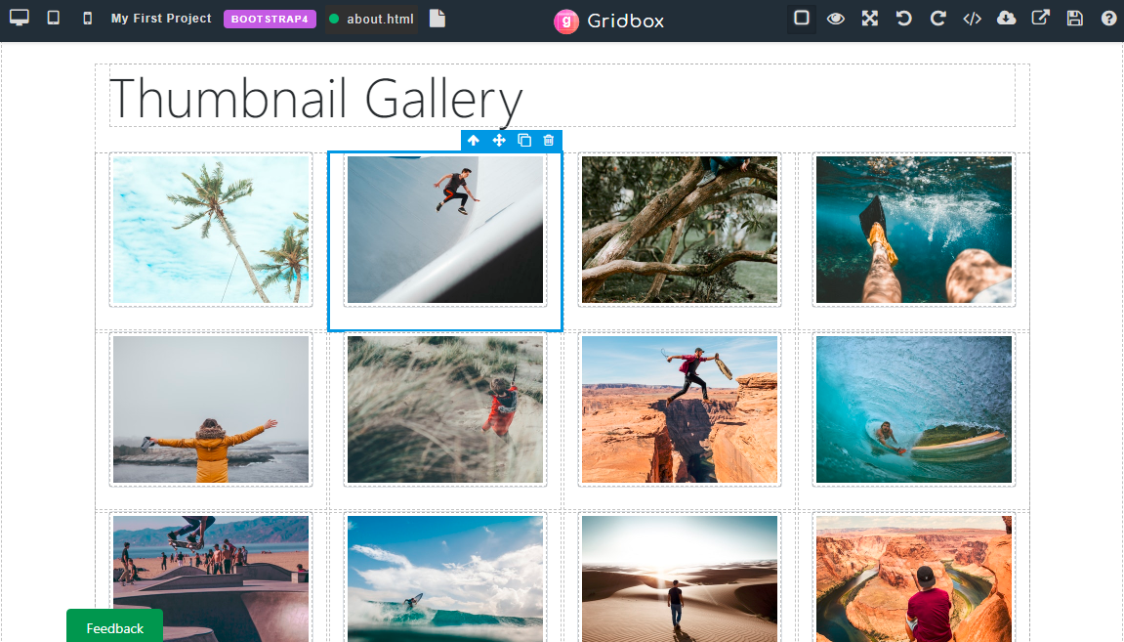Toggle fullscreen editing mode
Screen dimensions: 1124x642
click(870, 18)
